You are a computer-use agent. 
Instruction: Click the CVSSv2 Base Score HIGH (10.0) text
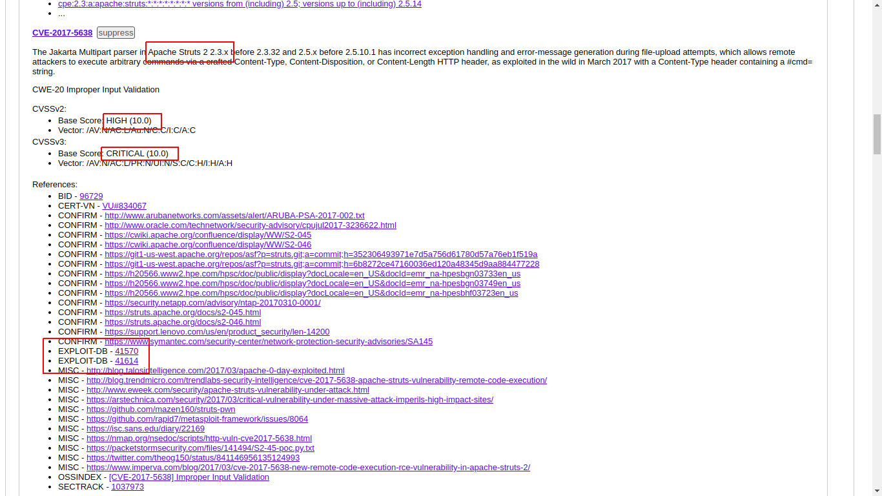[128, 121]
